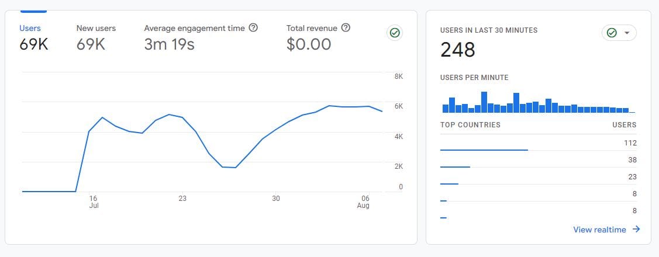Screen dimensions: 659x257
Task: Click the line chart's lowest dip before Jul 30
Action: click(235, 168)
